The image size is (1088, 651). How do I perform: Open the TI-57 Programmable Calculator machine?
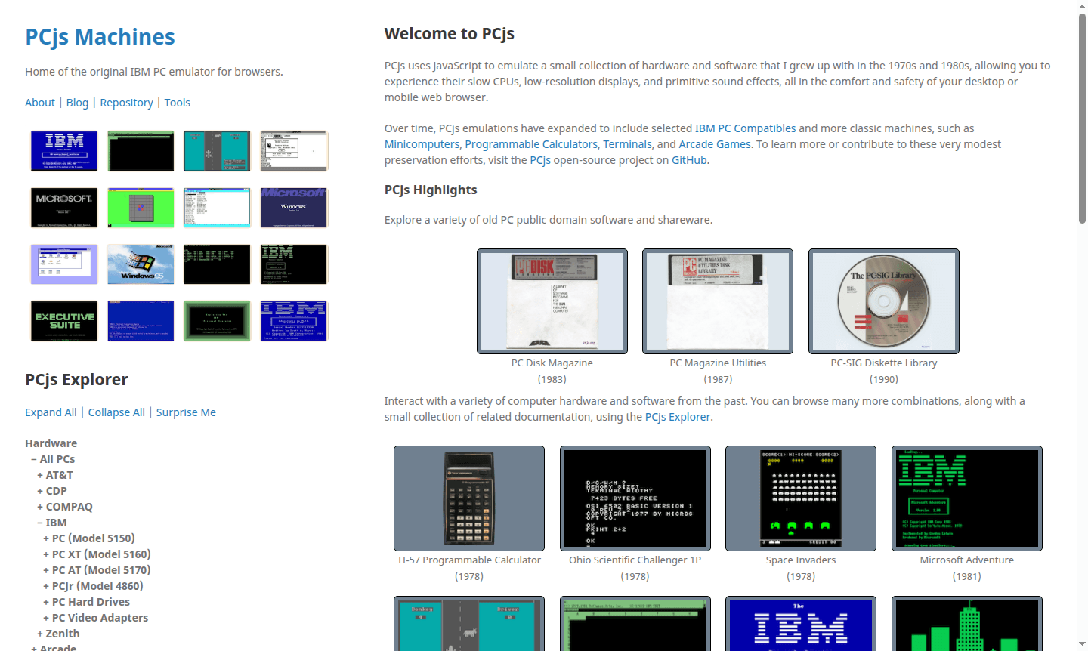468,498
